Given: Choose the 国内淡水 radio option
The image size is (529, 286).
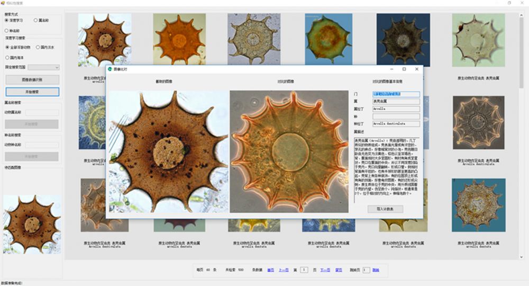Looking at the screenshot, I should point(39,47).
